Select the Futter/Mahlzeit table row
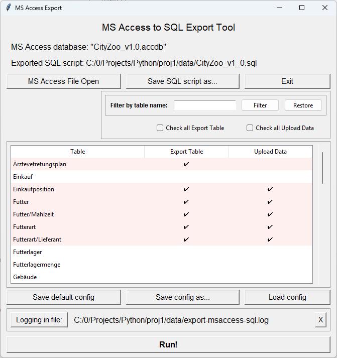This screenshot has width=337, height=358. click(x=162, y=214)
